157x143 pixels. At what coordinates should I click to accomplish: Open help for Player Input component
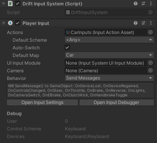tap(136, 23)
